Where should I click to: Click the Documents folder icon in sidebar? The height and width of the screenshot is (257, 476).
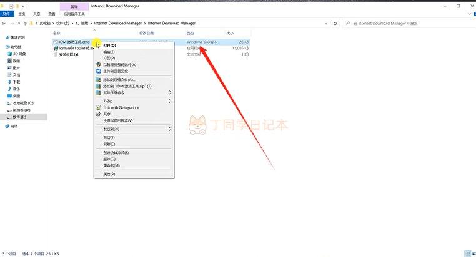pos(10,75)
